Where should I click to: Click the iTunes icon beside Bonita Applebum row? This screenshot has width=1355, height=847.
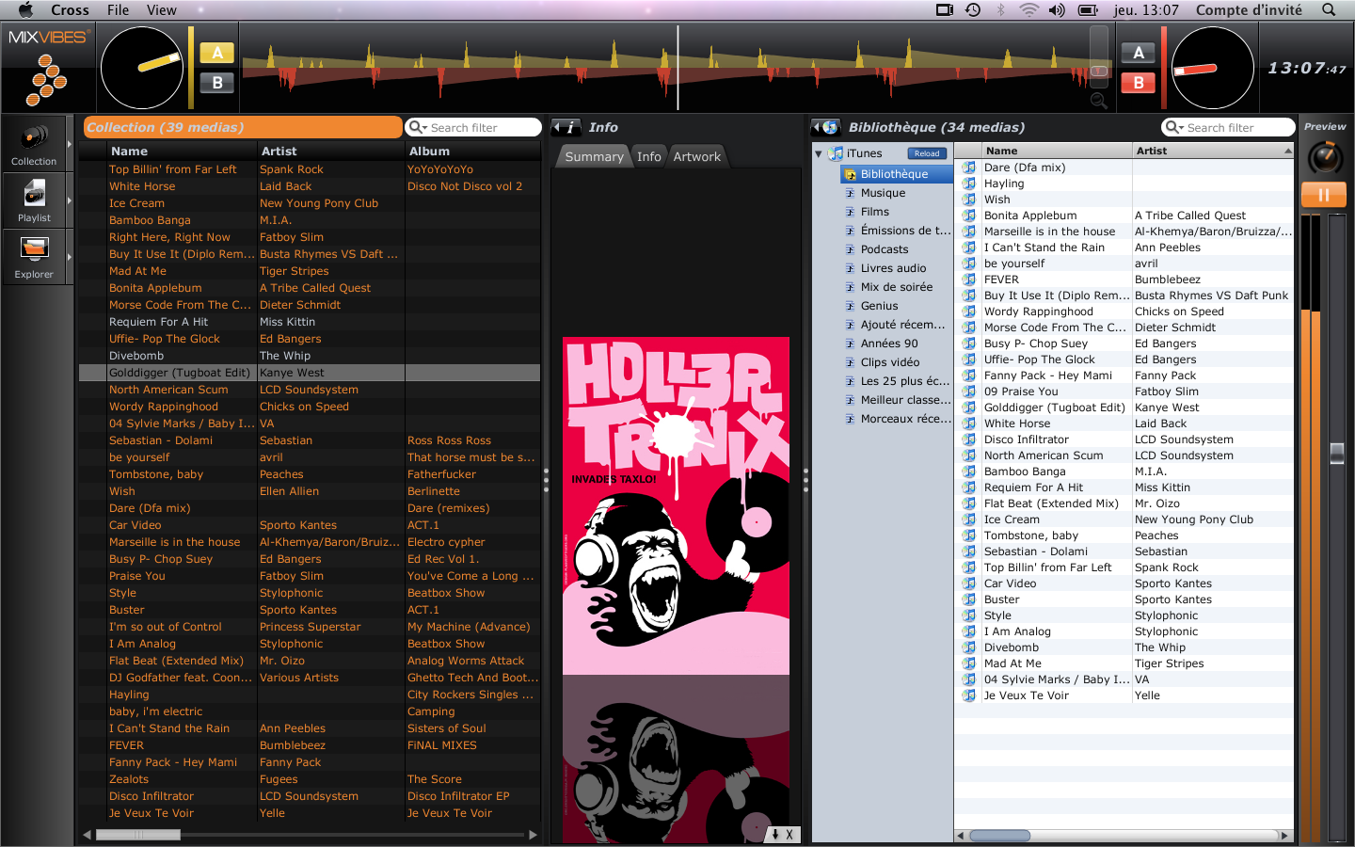pyautogui.click(x=969, y=216)
